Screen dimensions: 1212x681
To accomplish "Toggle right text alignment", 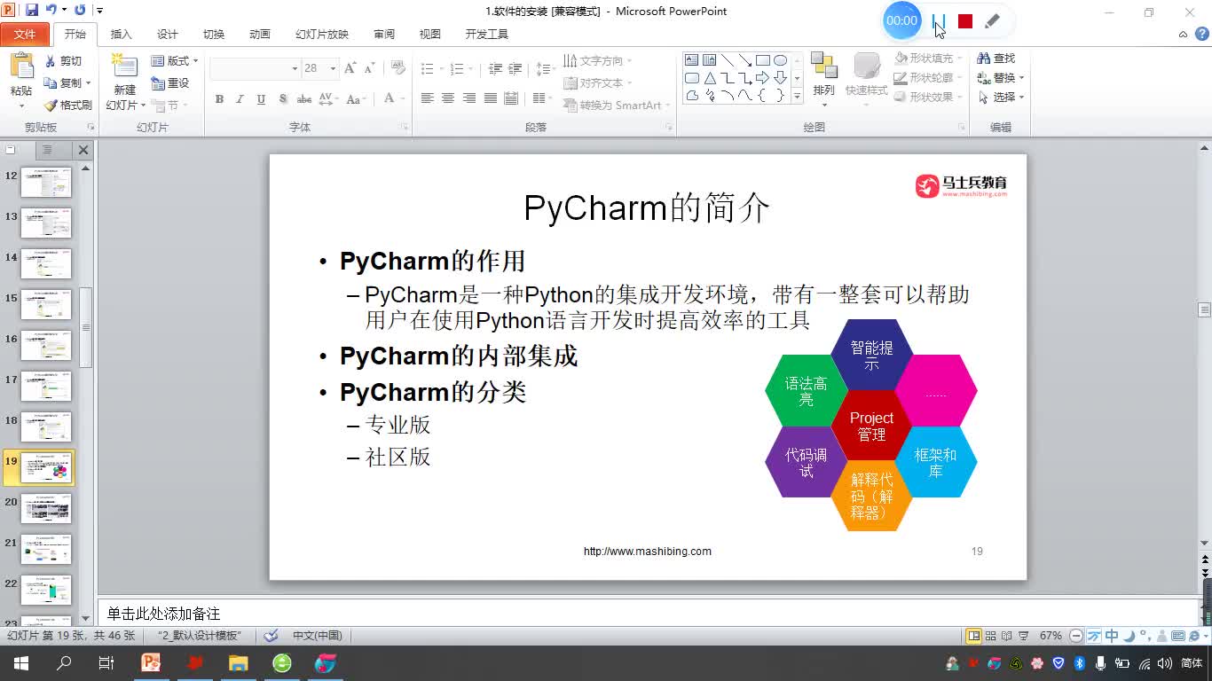I will click(x=468, y=98).
